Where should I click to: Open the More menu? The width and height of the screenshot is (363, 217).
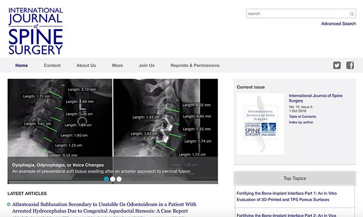pyautogui.click(x=118, y=65)
